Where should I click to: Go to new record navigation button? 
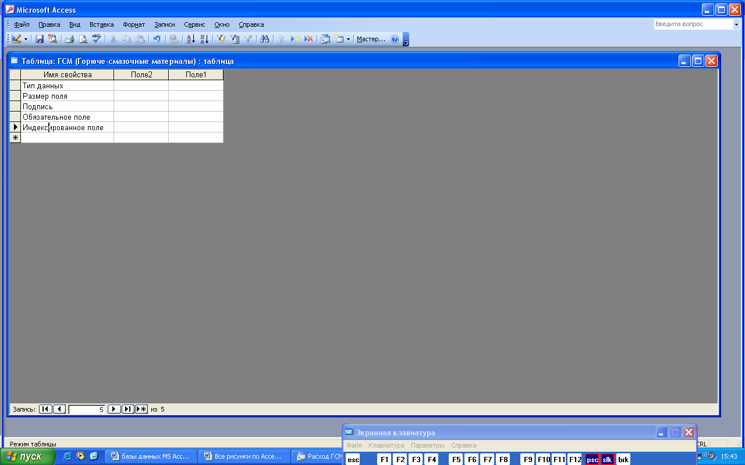point(141,409)
